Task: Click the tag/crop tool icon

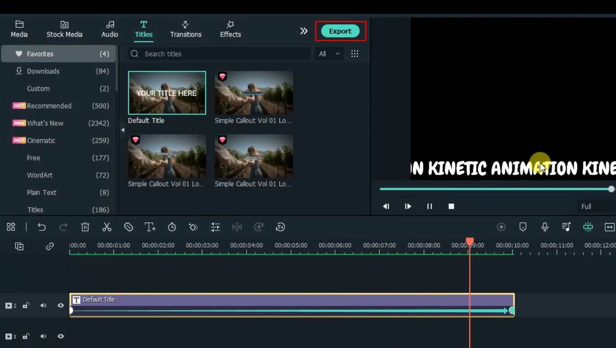Action: [129, 227]
